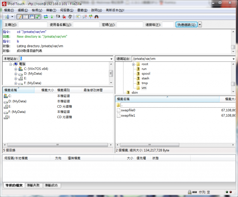238x197 pixels.
Task: Toggle the remote directory tree display
Action: coord(32,17)
